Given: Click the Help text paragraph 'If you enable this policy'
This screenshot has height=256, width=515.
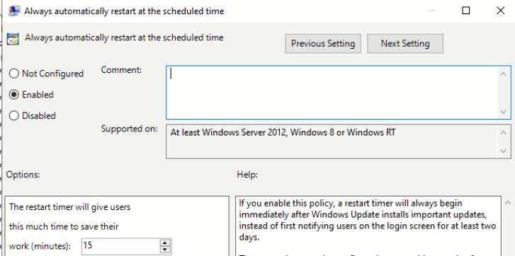Looking at the screenshot, I should pyautogui.click(x=368, y=220).
